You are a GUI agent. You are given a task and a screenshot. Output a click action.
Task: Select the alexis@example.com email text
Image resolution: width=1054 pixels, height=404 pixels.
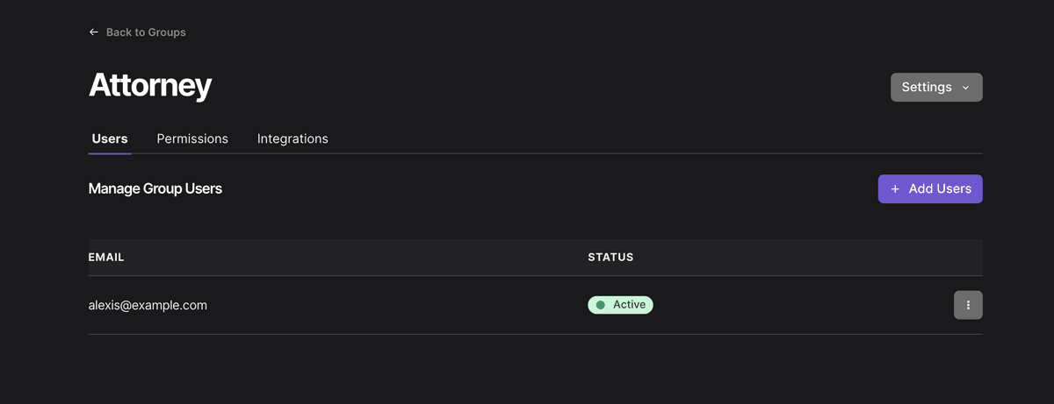pyautogui.click(x=148, y=305)
